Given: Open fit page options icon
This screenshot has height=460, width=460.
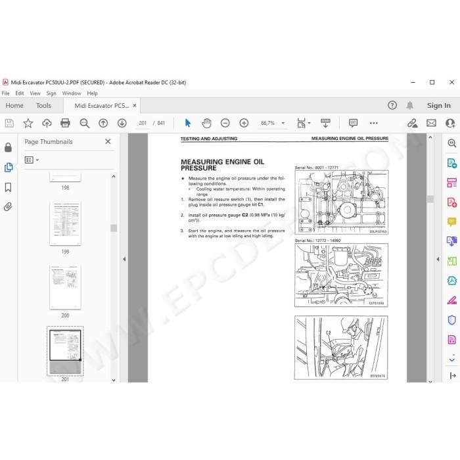Looking at the screenshot, I should 303,124.
